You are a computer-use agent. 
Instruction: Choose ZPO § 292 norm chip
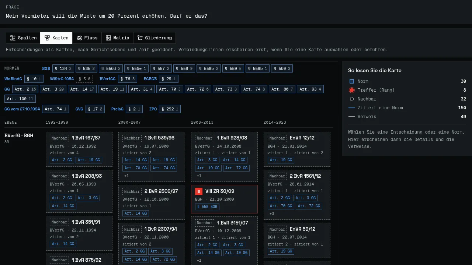170,109
